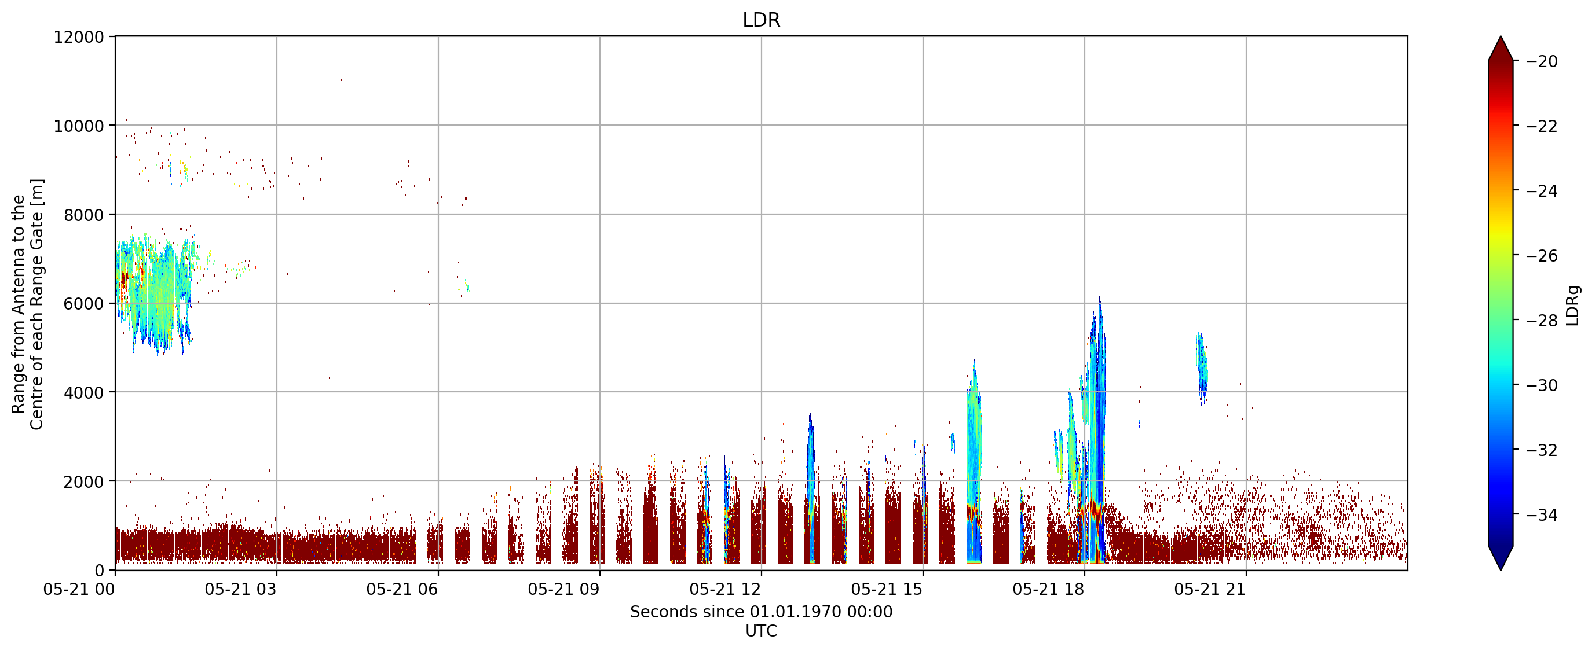Click the colorbar tick label "−24"
The width and height of the screenshot is (1592, 651).
[x=1542, y=191]
